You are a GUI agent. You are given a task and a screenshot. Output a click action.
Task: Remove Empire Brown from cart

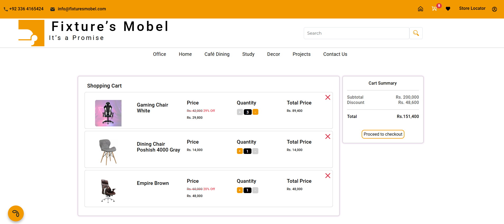point(328,176)
